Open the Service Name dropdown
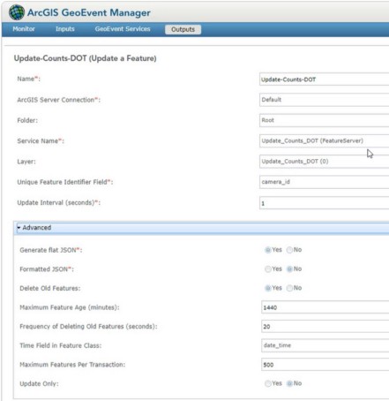The height and width of the screenshot is (401, 389). 325,140
